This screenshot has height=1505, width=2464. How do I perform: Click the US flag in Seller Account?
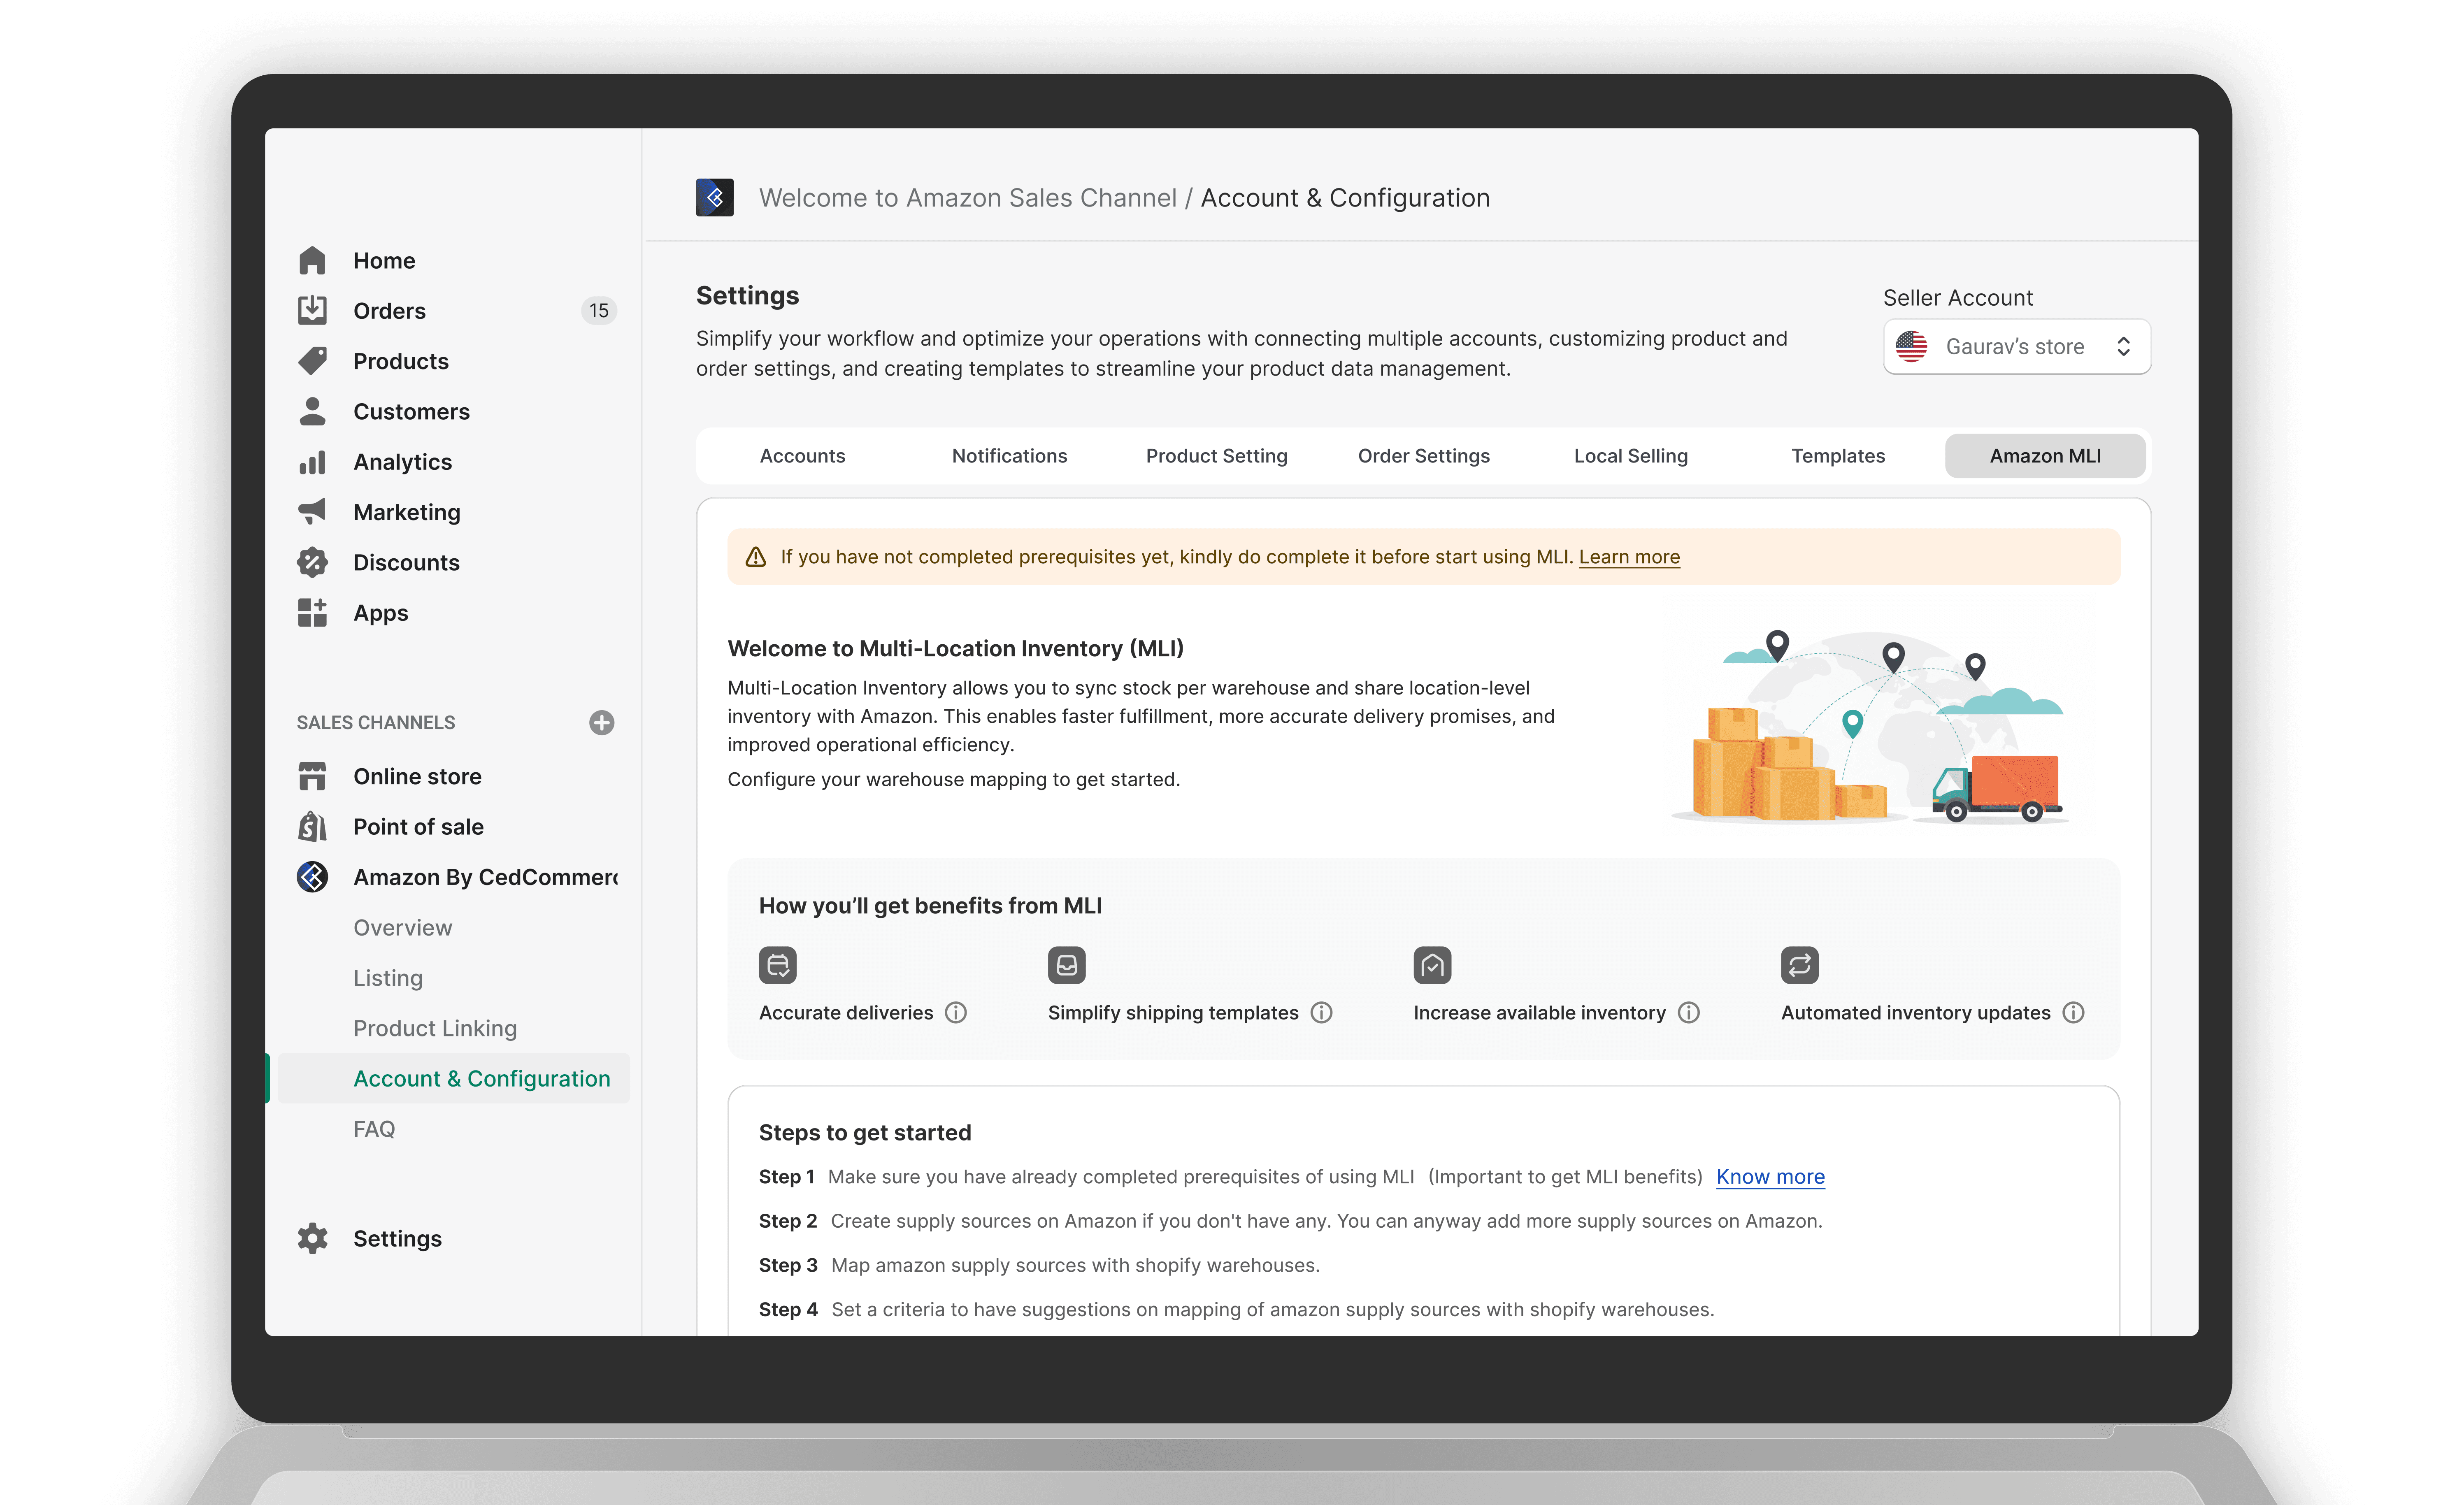(1911, 347)
